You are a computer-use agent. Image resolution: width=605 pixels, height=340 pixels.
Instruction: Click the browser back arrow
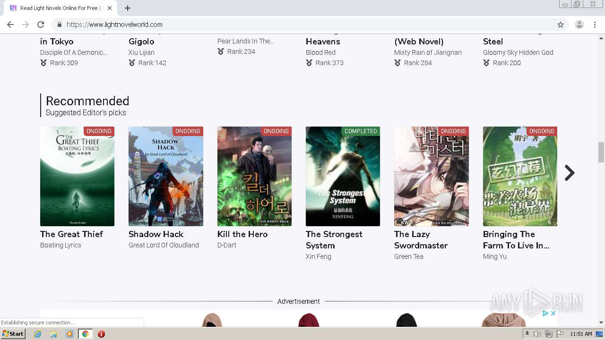click(10, 25)
